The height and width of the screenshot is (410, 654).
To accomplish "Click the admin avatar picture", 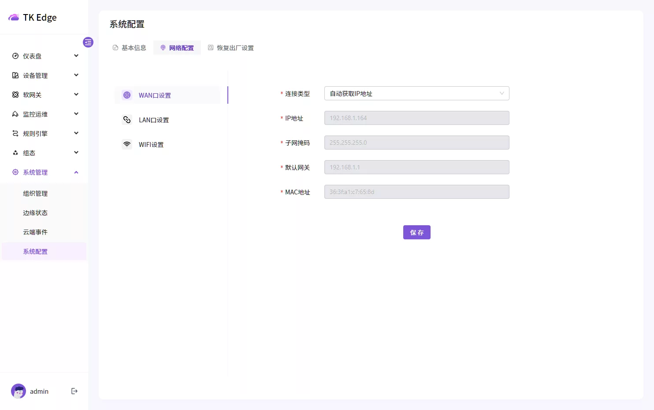I will (19, 391).
